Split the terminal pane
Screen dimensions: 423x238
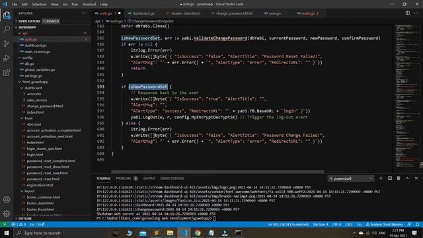pyautogui.click(x=389, y=178)
